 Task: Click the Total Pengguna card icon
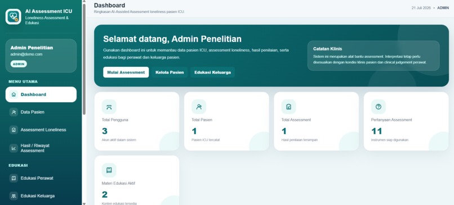click(109, 107)
